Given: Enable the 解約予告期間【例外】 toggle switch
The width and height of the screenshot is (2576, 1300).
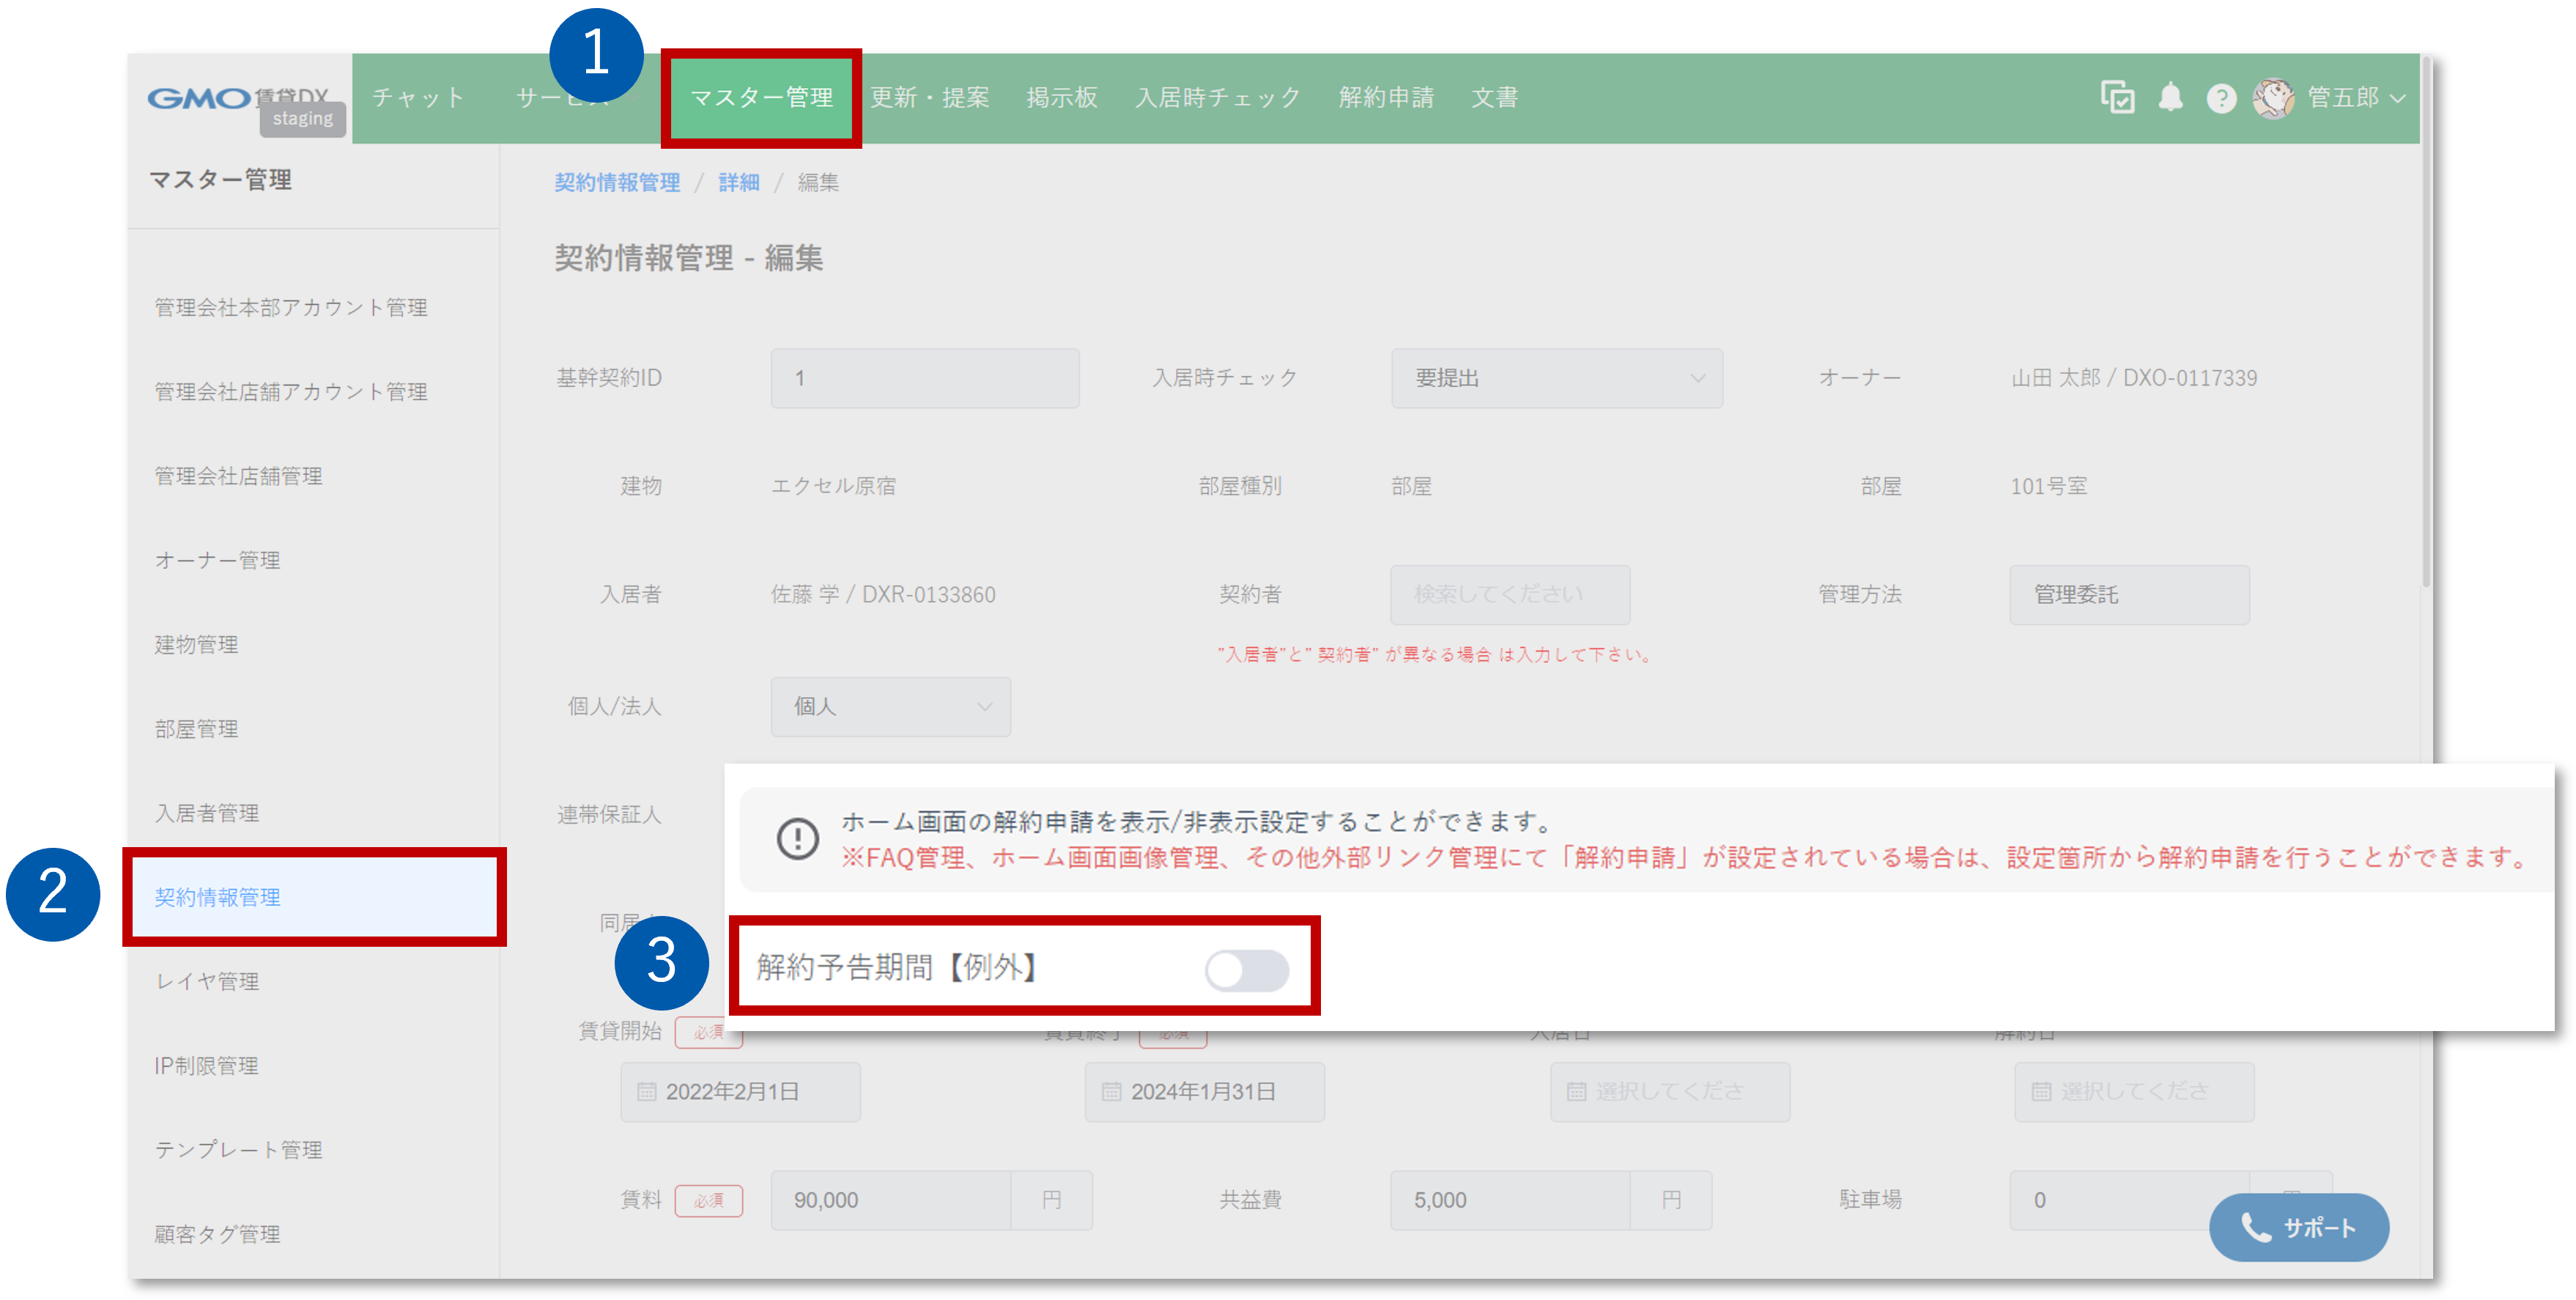Looking at the screenshot, I should tap(1248, 970).
